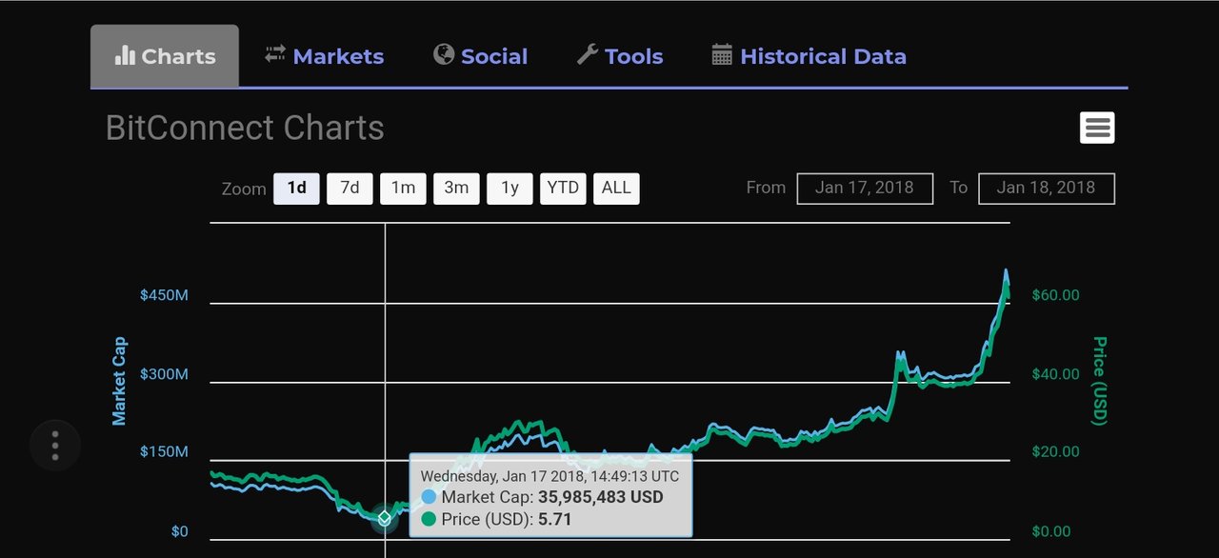Click the $300M axis label
This screenshot has height=558, width=1219.
point(164,374)
